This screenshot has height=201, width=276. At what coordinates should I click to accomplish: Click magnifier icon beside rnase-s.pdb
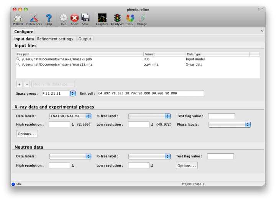pyautogui.click(x=18, y=59)
